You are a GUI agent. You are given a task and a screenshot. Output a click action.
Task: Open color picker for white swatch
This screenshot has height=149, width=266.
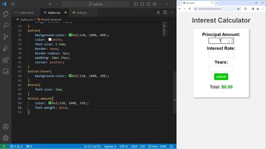[50, 40]
